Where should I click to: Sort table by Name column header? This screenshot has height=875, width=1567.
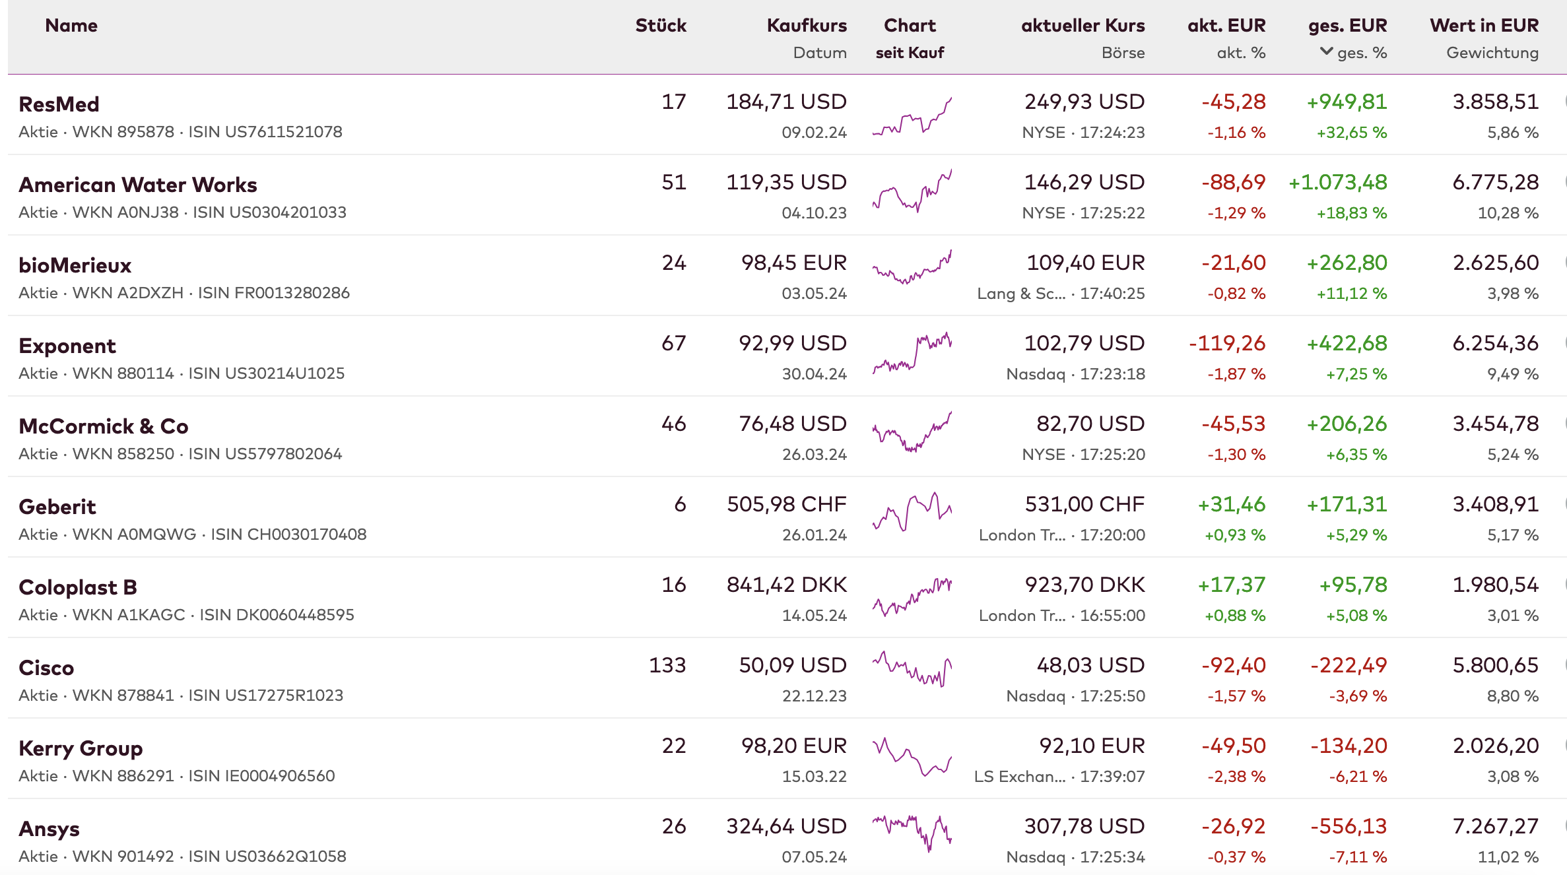[71, 25]
